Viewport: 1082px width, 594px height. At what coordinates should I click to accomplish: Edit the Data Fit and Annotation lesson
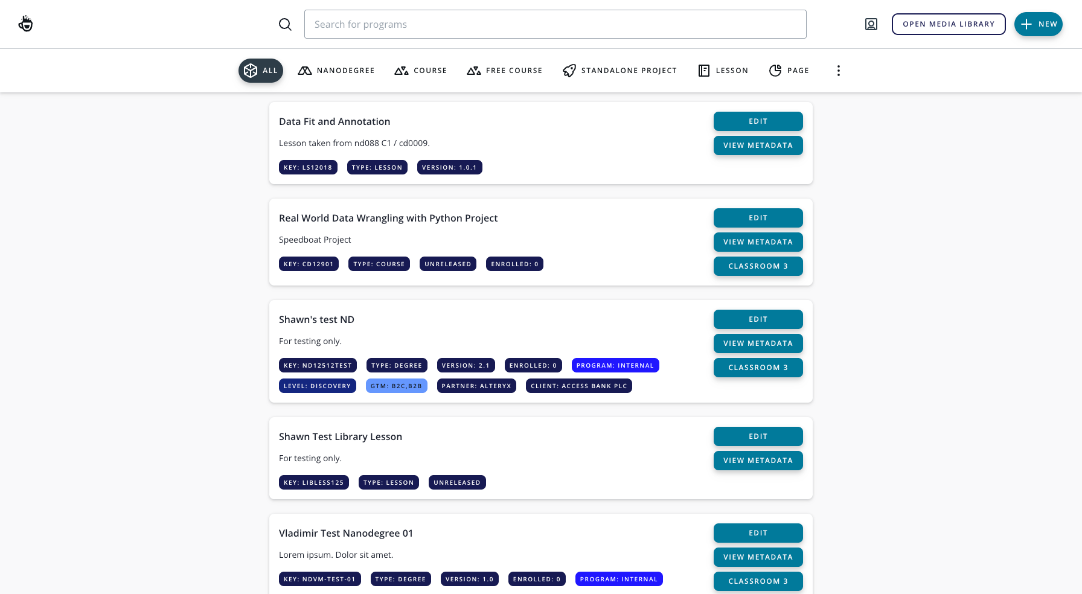point(758,121)
